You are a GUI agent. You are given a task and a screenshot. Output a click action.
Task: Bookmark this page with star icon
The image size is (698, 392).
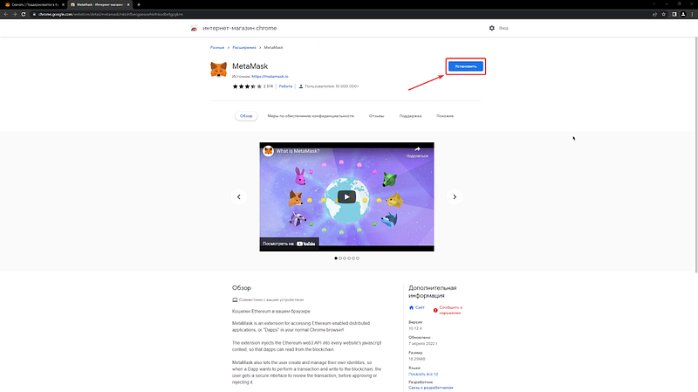[x=664, y=14]
